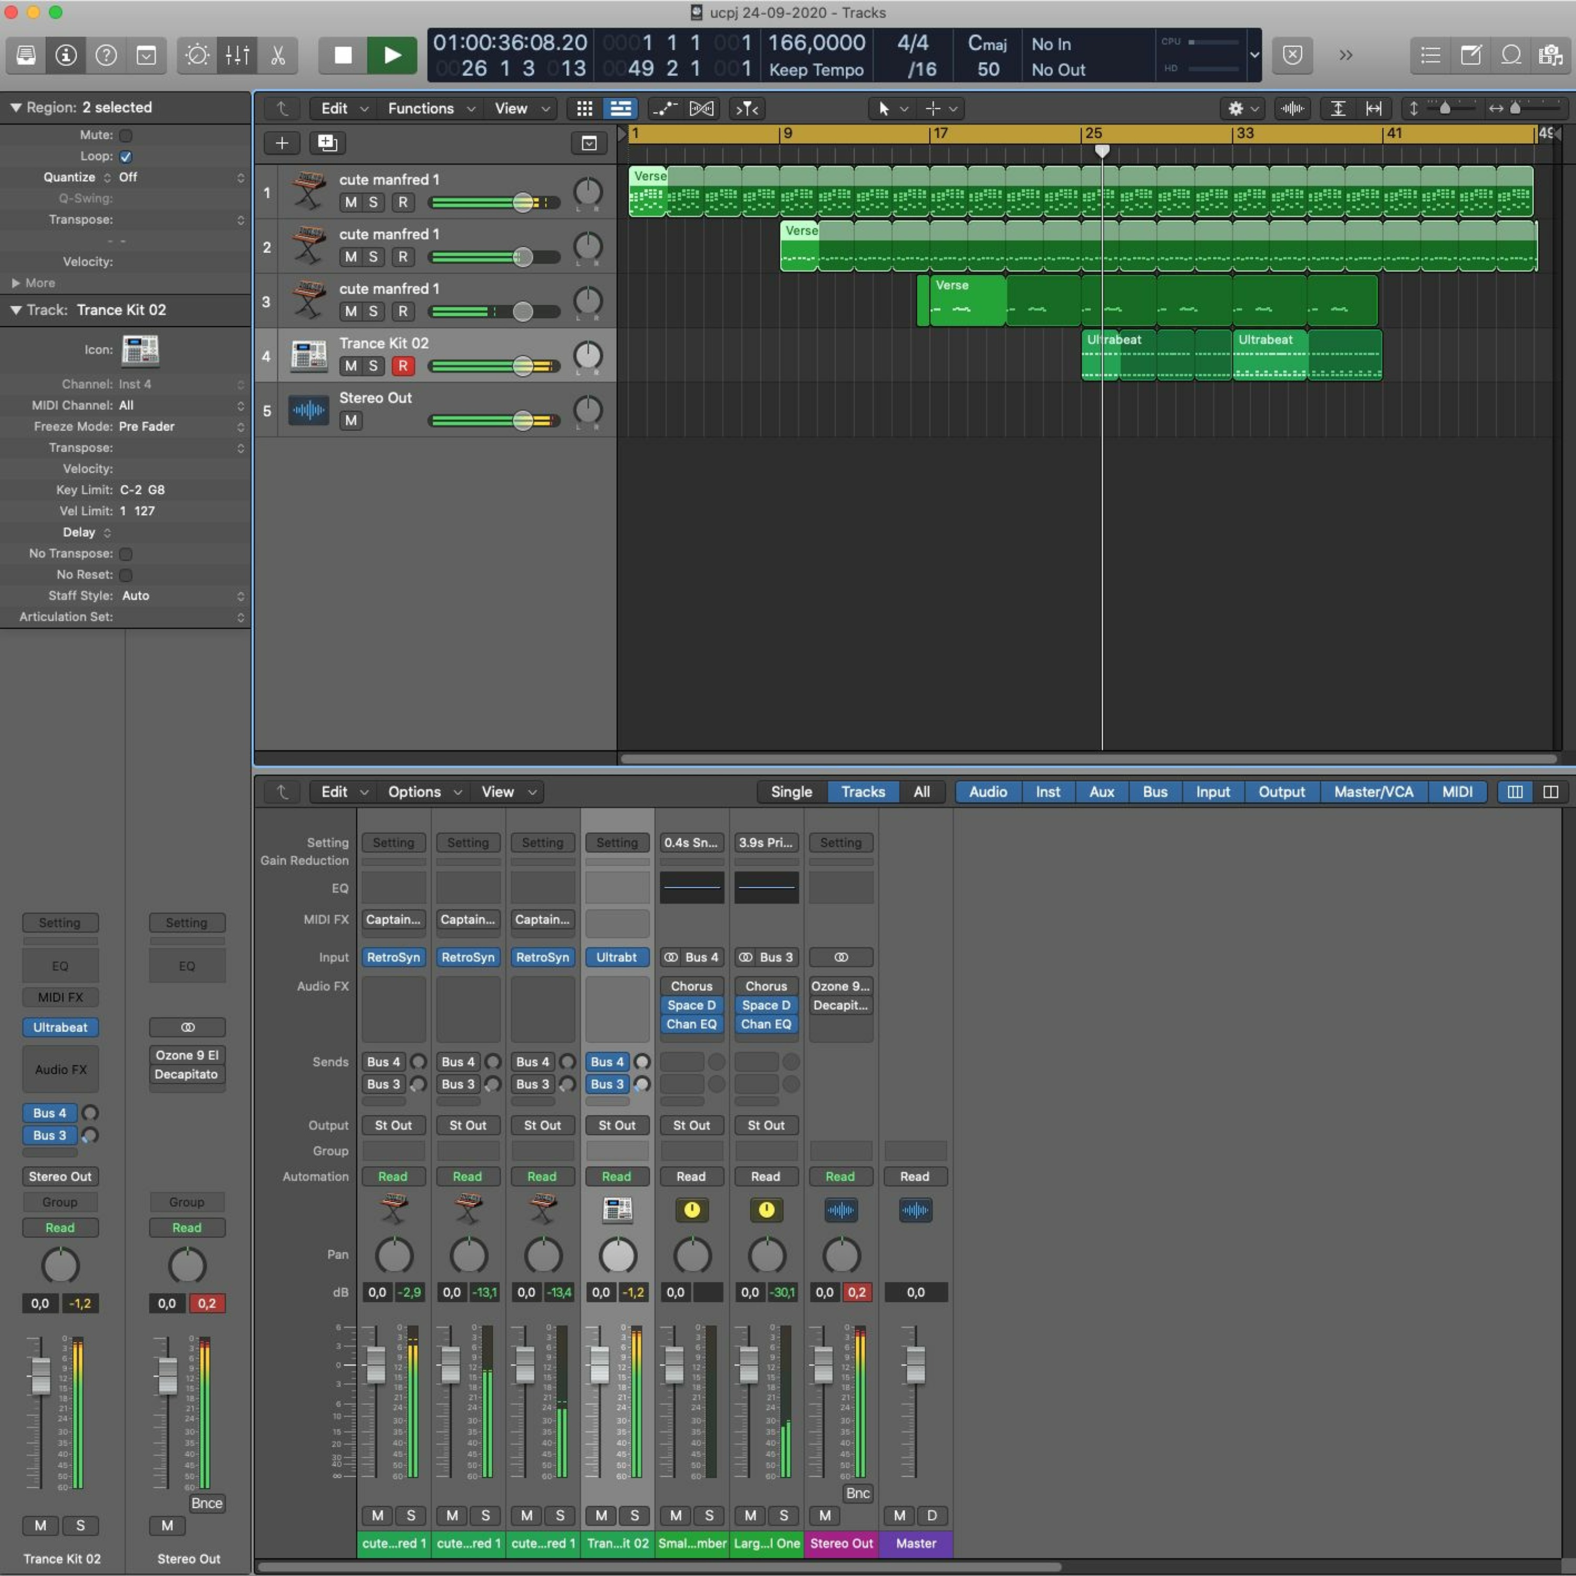This screenshot has height=1576, width=1576.
Task: Click the Trance Kit 02 volume slider
Action: [x=523, y=366]
